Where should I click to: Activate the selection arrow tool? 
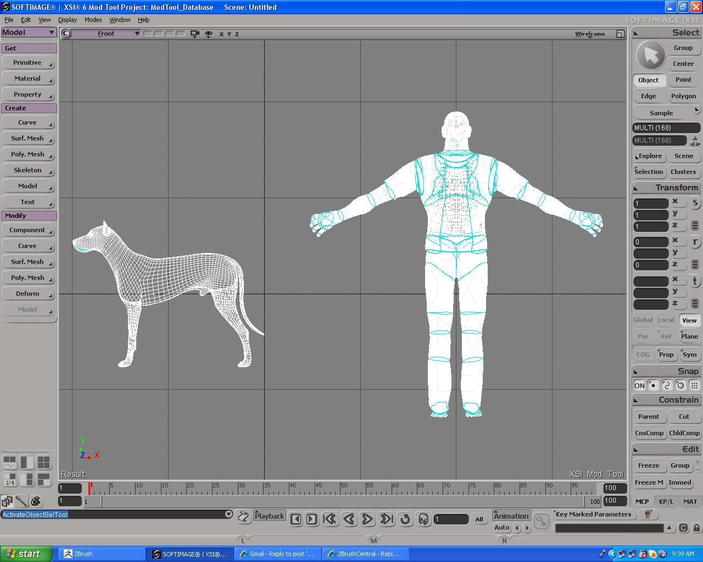coord(650,55)
